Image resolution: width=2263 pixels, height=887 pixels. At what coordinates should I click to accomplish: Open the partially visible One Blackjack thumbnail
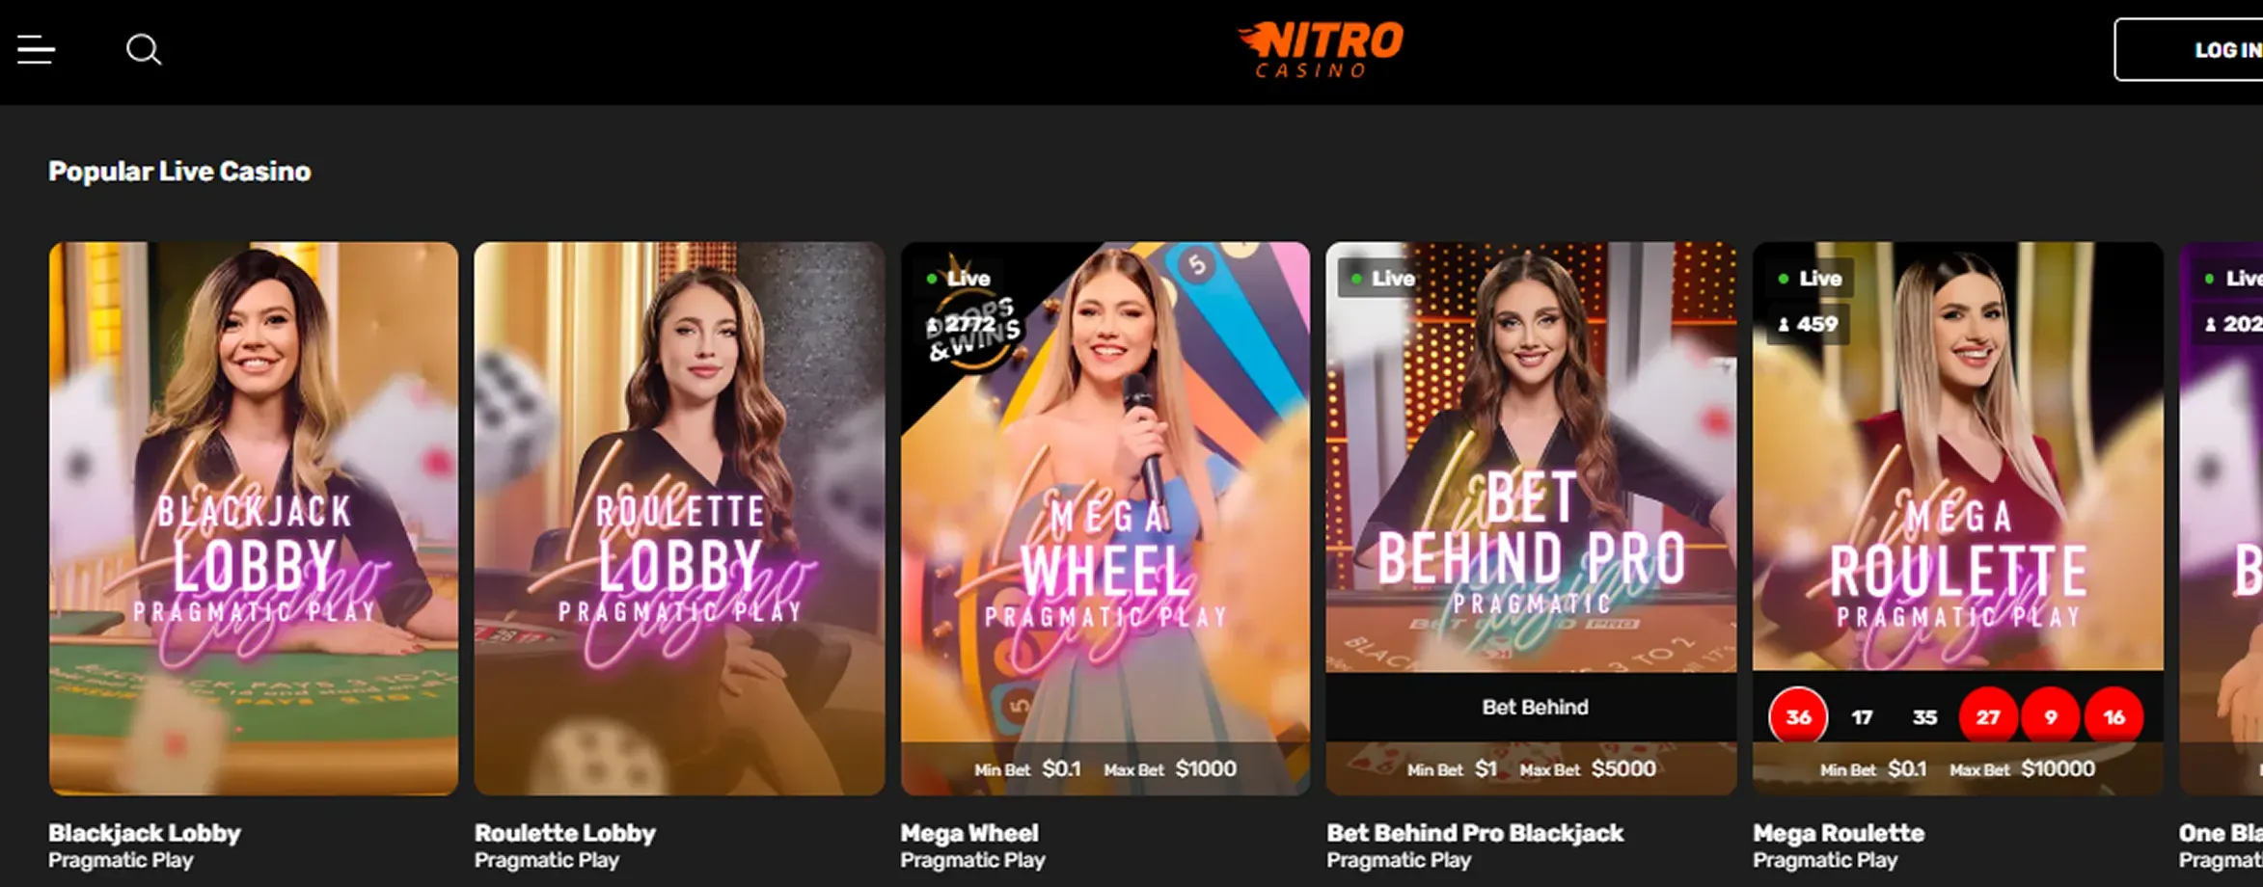coord(2222,519)
